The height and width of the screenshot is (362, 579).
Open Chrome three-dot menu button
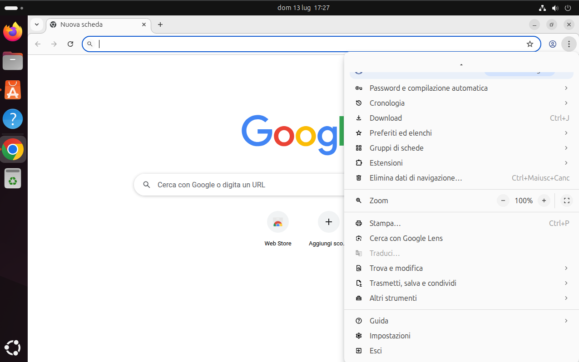coord(569,44)
